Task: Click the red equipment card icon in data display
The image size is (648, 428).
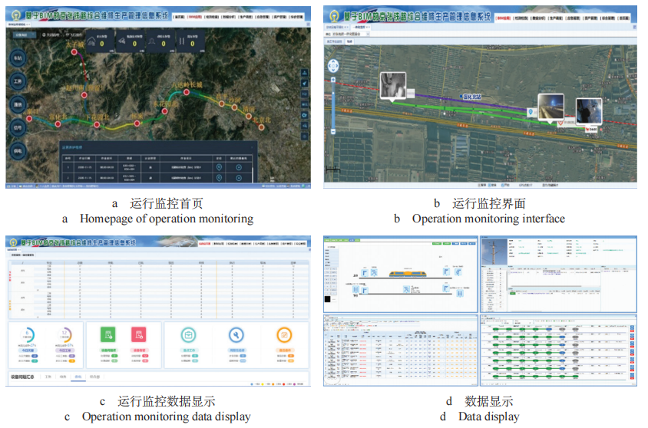Action: point(138,334)
